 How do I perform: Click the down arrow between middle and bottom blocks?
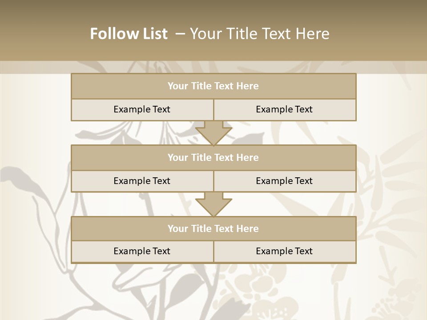[213, 204]
